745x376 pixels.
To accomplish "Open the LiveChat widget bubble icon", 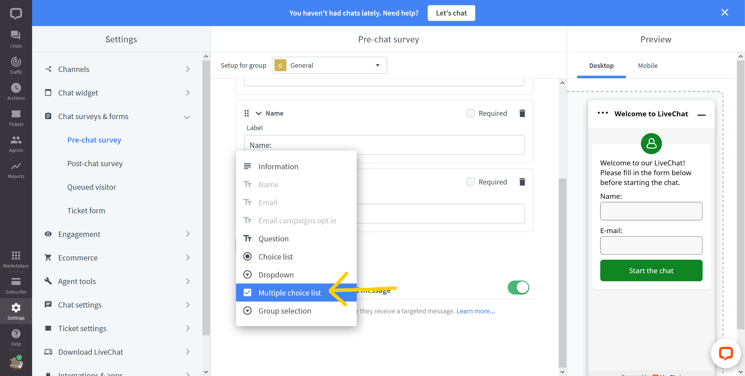I will 726,353.
